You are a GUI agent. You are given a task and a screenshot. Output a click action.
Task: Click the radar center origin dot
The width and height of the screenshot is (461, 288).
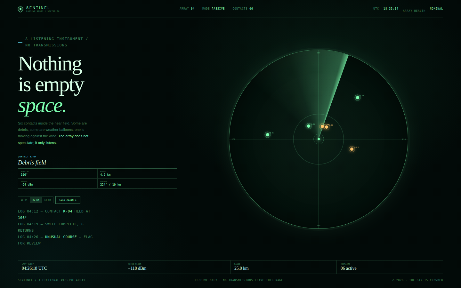(319, 139)
